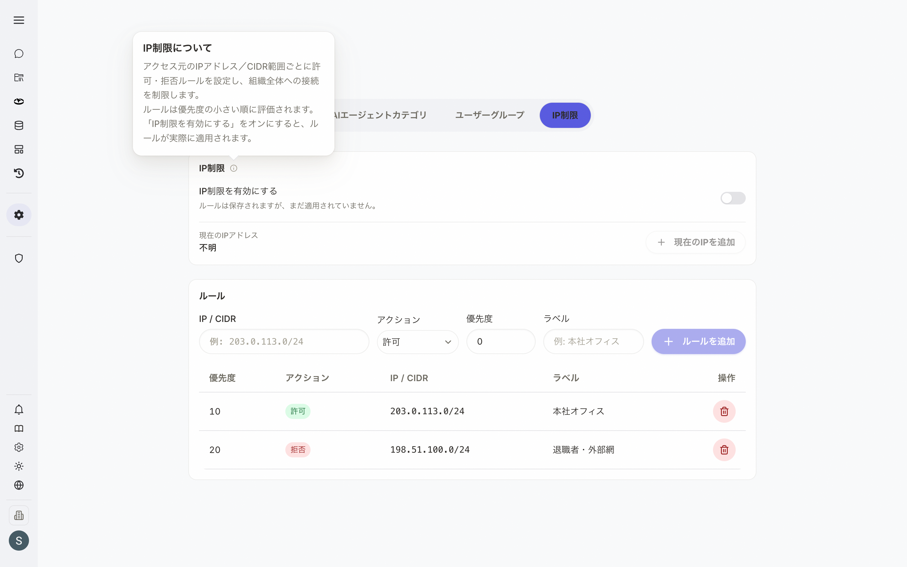Focus the 優先度 input field showing 0
907x567 pixels.
pos(501,342)
